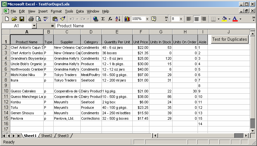Align text right in toolbar
Screen dimensions: 257x146
click(204, 19)
